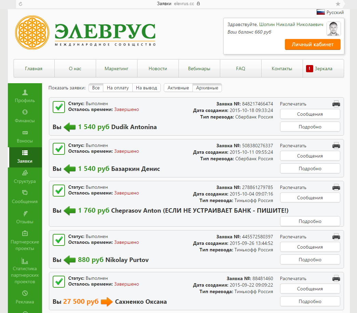Open Сообщения for Сахненко Оксана request

(x=310, y=289)
